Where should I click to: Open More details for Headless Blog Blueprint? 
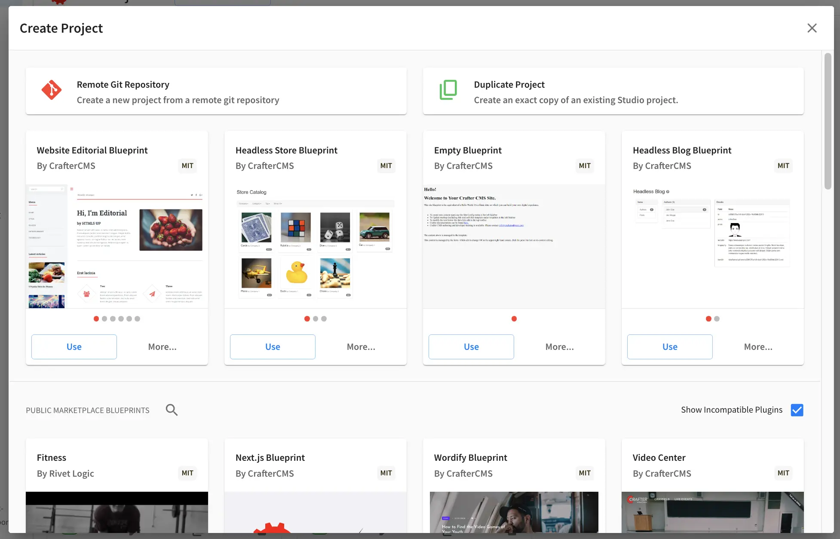[758, 346]
